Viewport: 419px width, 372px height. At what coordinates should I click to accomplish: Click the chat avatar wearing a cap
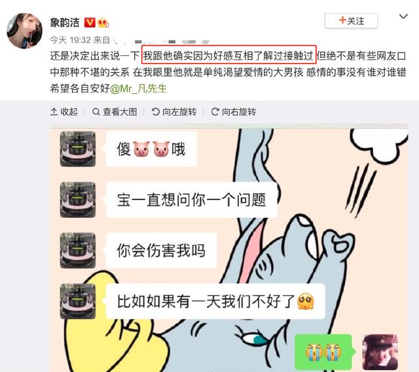[380, 352]
